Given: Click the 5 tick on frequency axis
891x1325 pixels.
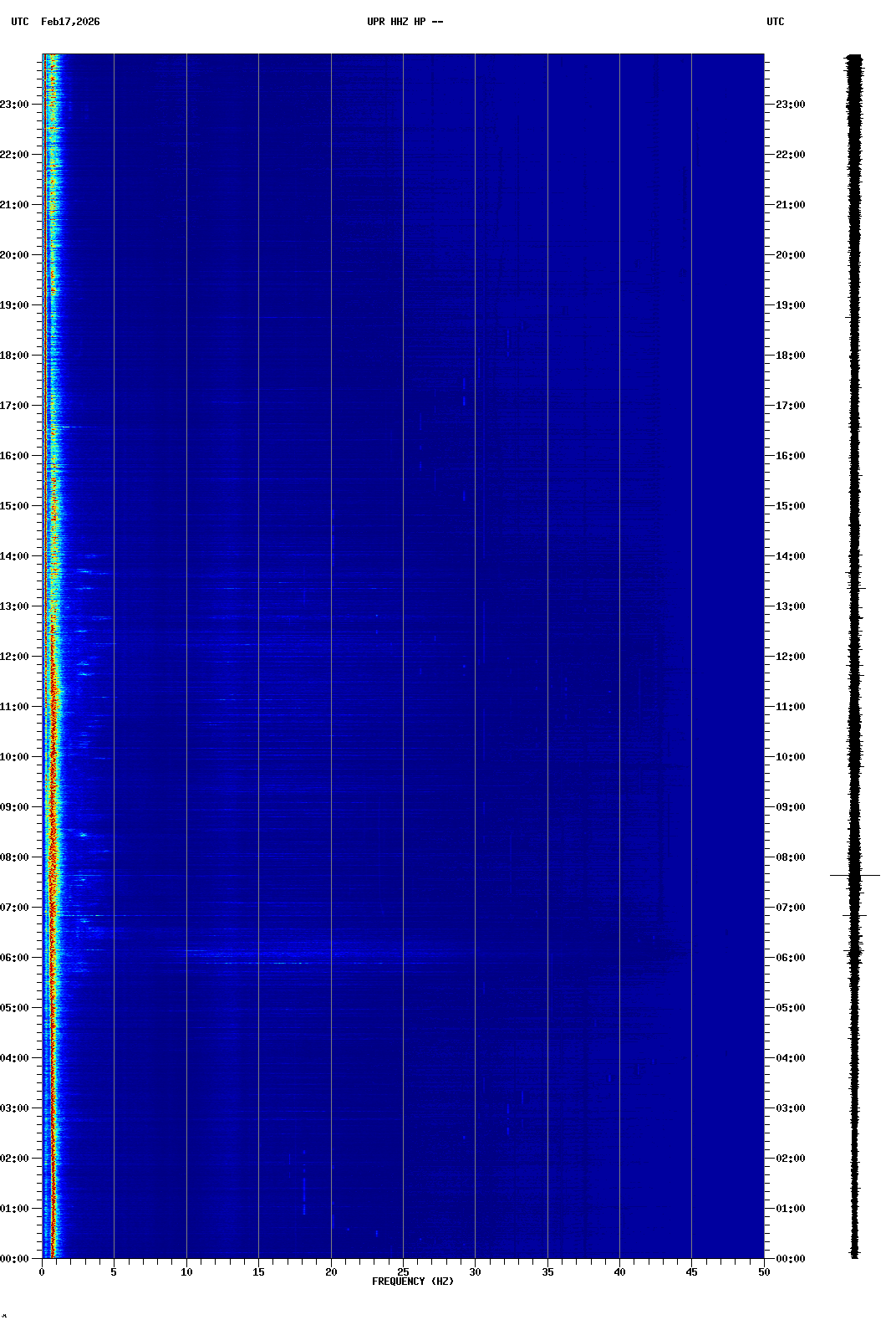Looking at the screenshot, I should point(114,1272).
